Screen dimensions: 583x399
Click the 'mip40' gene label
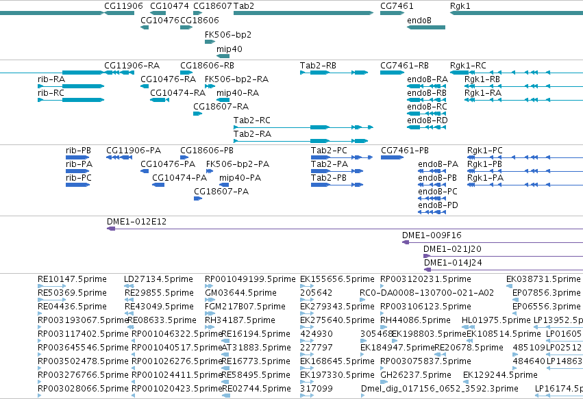click(230, 49)
